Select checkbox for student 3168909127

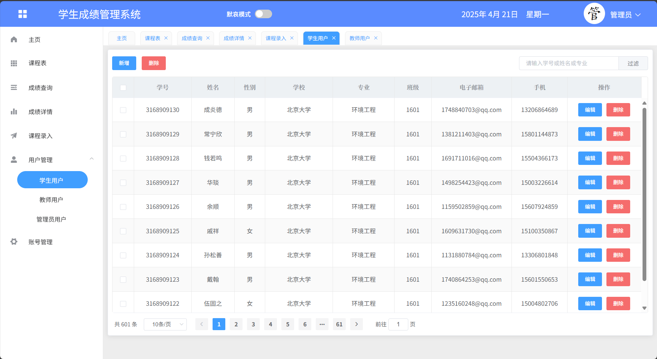pos(123,183)
